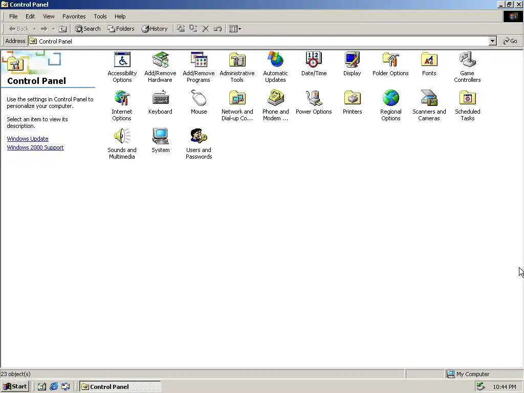
Task: Select Add/Remove Programs icon
Action: (x=199, y=60)
